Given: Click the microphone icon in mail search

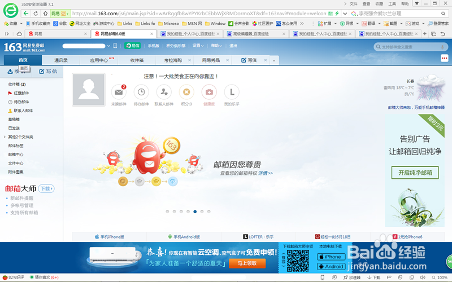Looking at the screenshot, I should [x=442, y=47].
